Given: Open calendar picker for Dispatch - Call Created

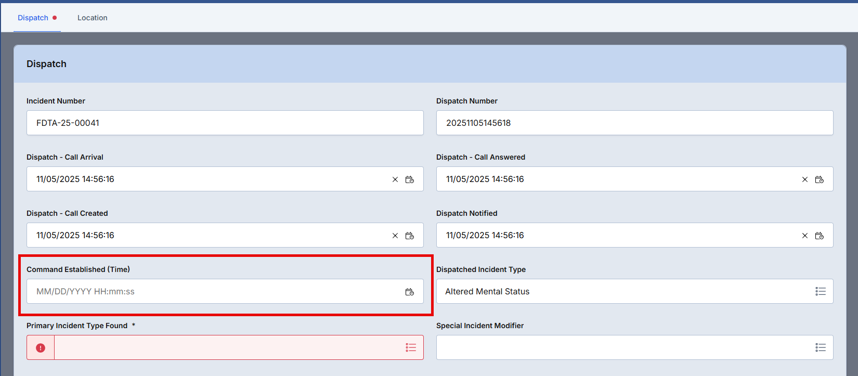Looking at the screenshot, I should (410, 236).
